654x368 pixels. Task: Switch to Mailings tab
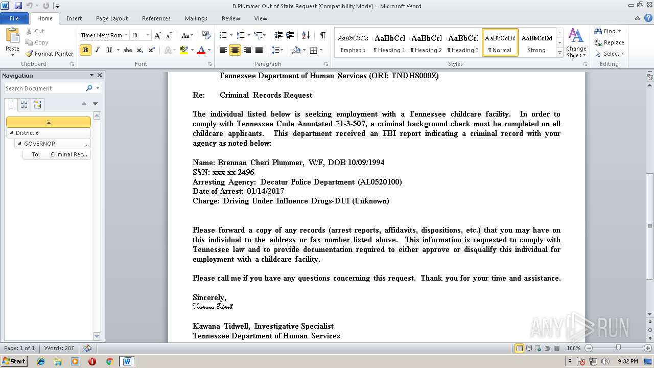click(x=196, y=18)
